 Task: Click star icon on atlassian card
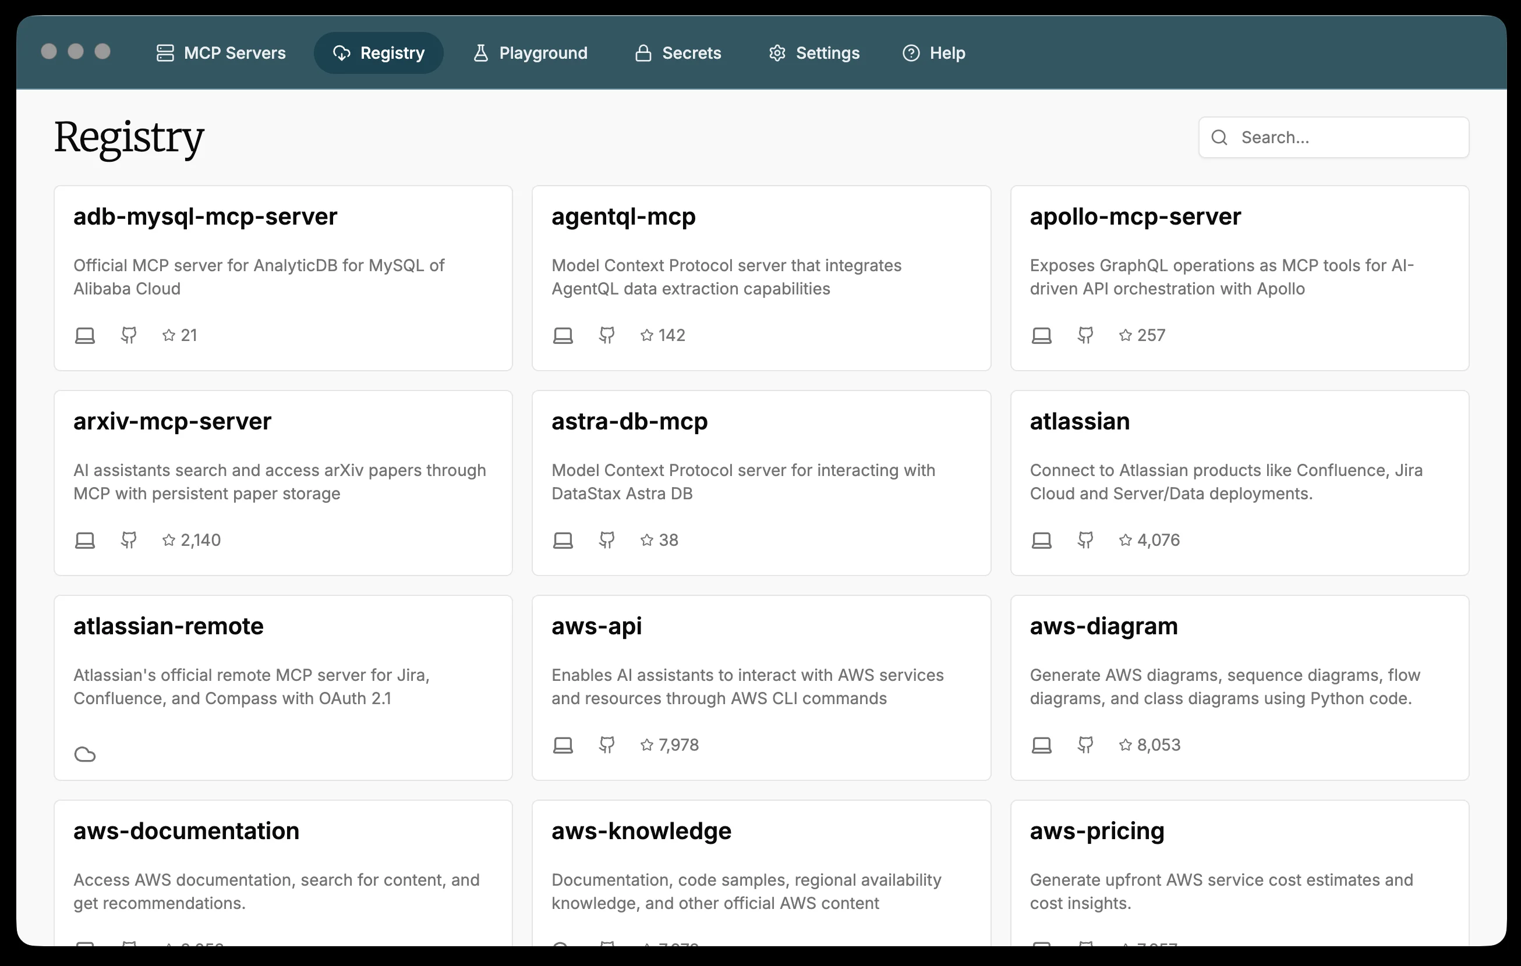[1125, 540]
